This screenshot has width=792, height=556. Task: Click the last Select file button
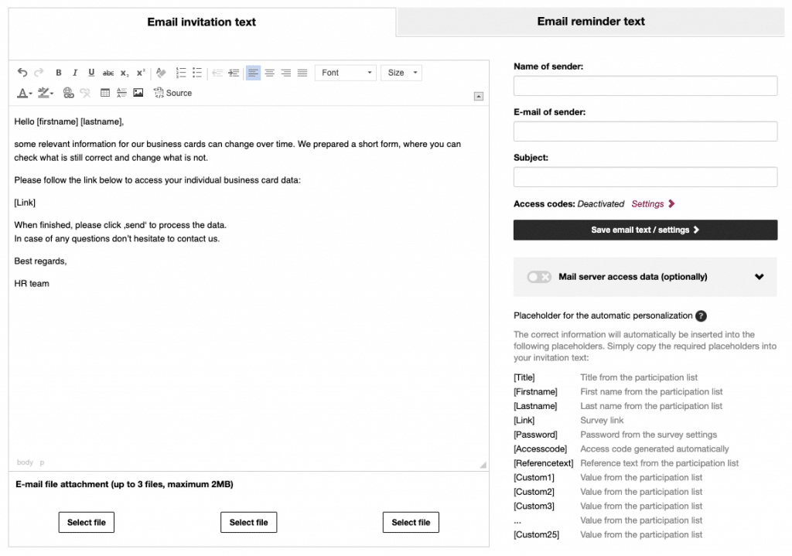coord(411,522)
